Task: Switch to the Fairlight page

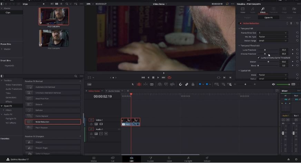Action: [188, 159]
